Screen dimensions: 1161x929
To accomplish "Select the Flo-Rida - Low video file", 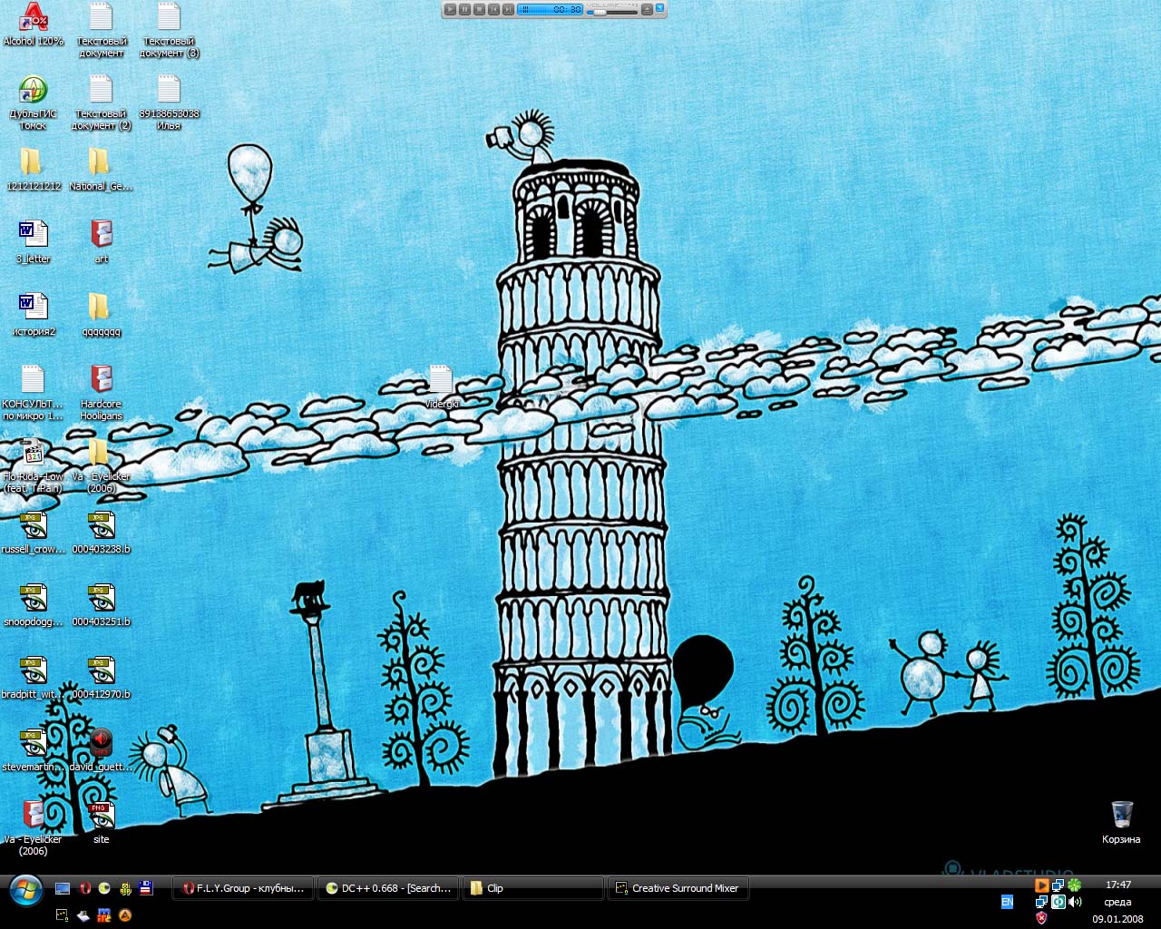I will [34, 465].
